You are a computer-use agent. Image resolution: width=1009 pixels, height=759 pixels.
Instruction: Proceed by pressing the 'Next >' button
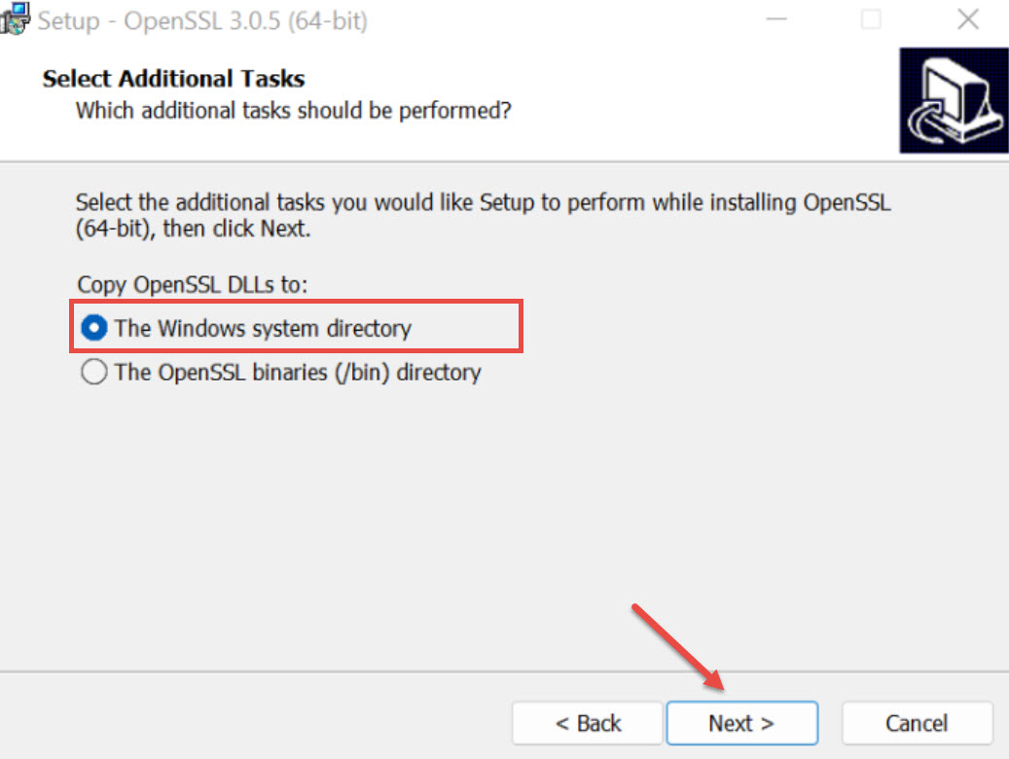(741, 723)
